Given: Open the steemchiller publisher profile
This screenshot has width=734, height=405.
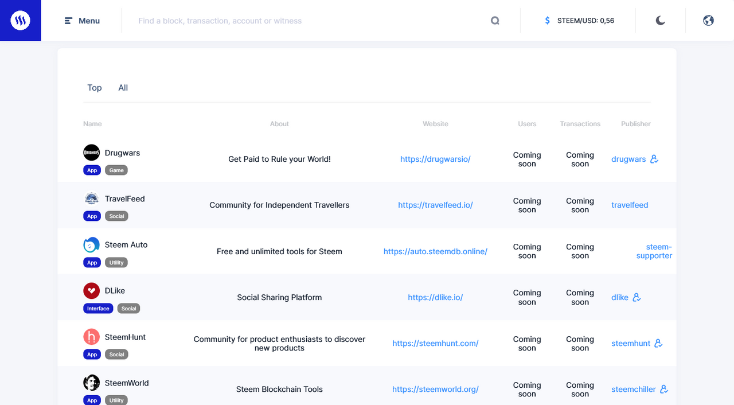Looking at the screenshot, I should [x=634, y=389].
